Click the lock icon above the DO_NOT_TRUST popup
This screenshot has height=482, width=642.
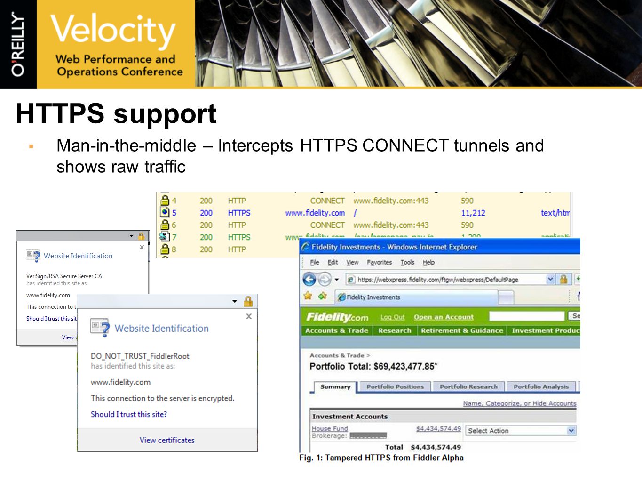click(x=248, y=301)
